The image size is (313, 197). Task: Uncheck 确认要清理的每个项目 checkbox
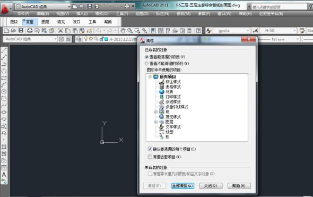[x=150, y=149]
